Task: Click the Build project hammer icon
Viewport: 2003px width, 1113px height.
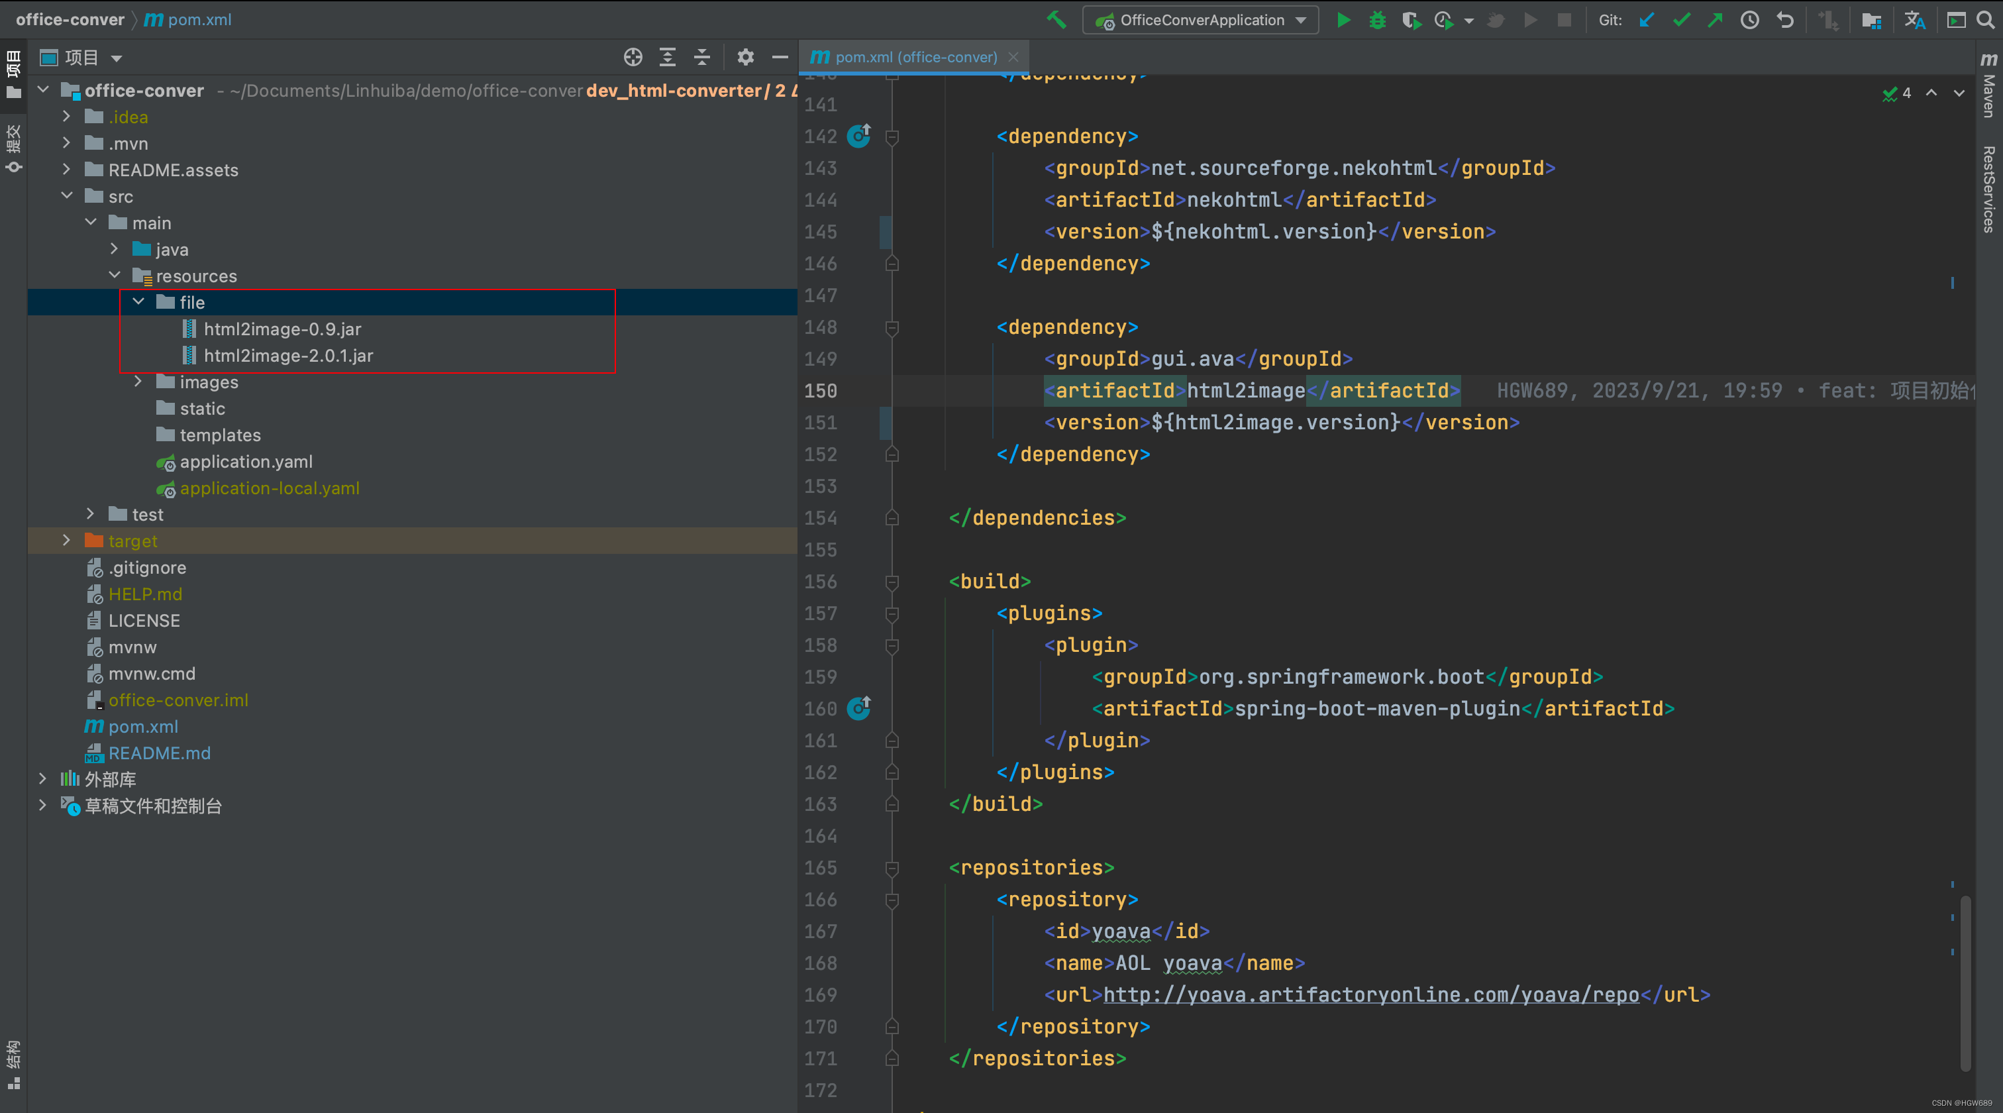Action: click(x=1055, y=21)
